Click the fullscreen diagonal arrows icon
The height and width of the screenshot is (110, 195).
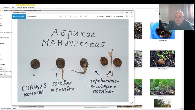point(131,103)
